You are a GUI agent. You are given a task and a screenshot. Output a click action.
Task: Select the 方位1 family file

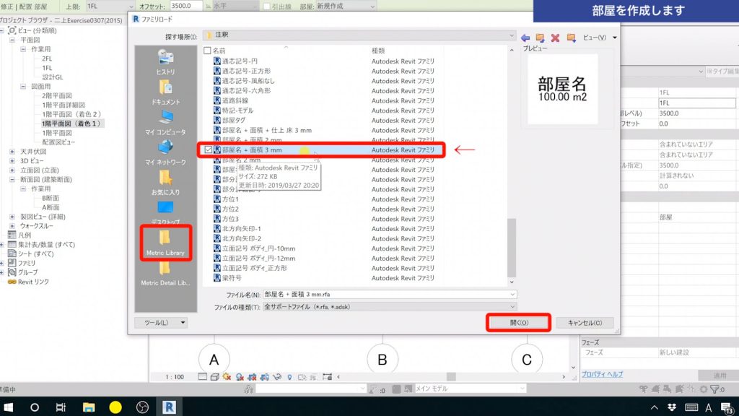pos(231,199)
